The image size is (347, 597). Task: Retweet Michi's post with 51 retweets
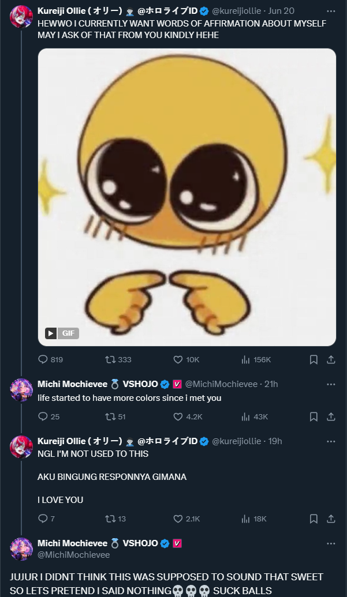point(110,416)
